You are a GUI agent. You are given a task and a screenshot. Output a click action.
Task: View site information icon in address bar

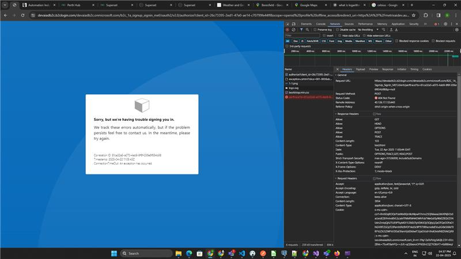pyautogui.click(x=33, y=16)
